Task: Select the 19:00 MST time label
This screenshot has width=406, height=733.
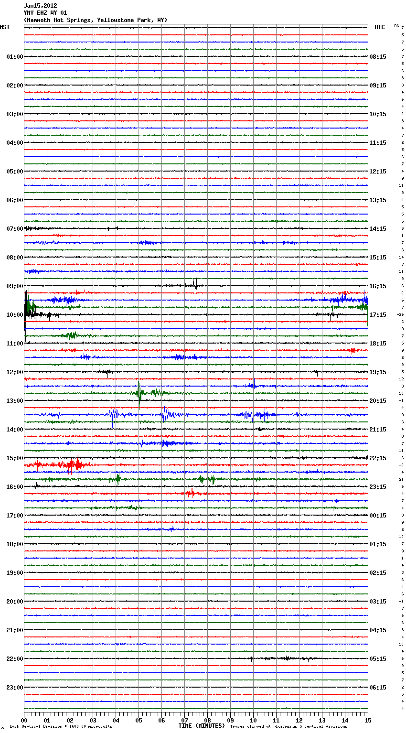Action: (x=15, y=573)
